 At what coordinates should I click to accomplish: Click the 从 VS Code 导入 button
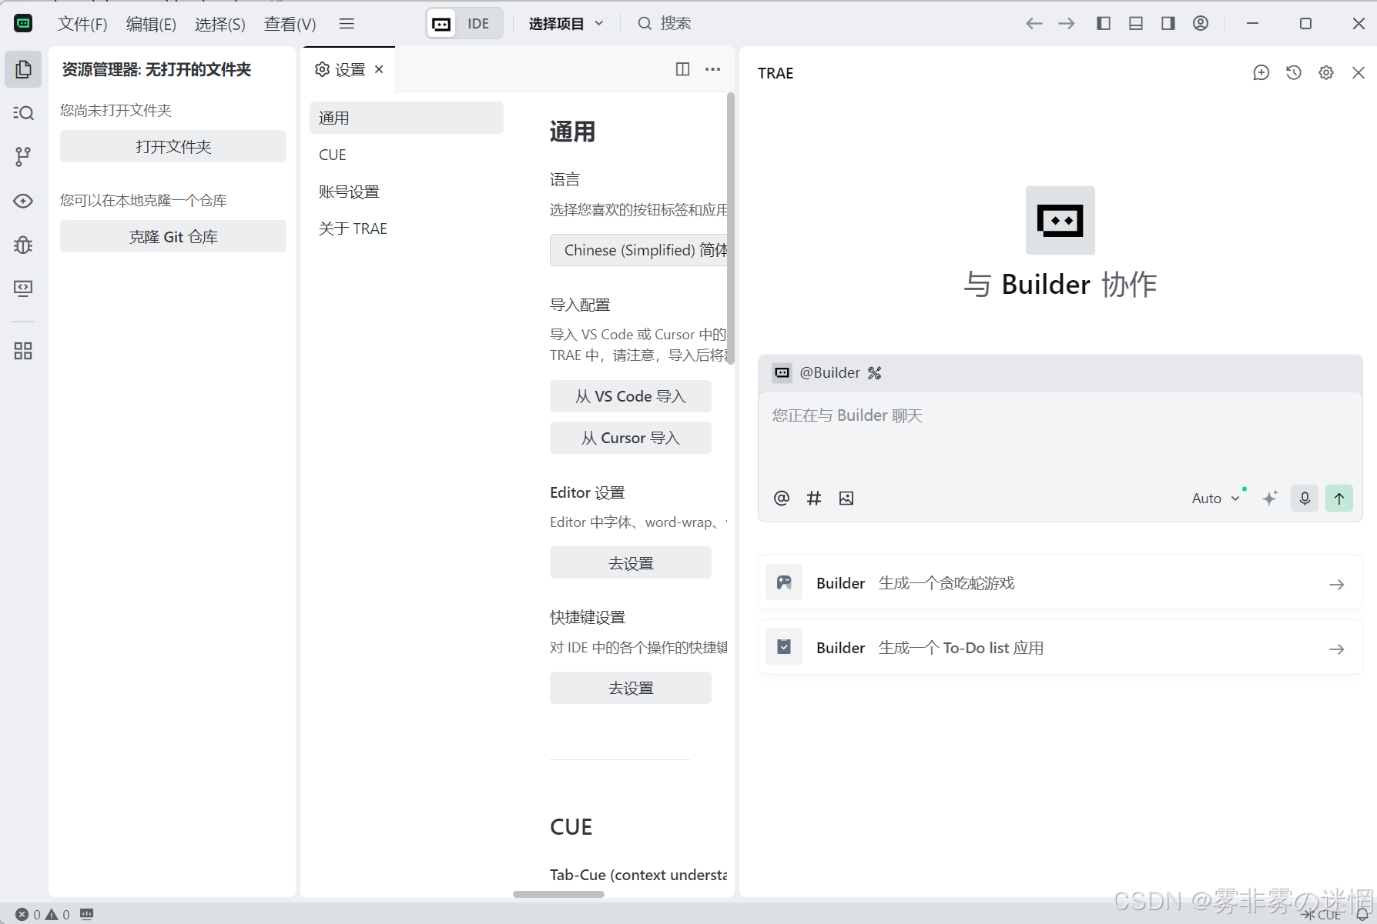click(x=631, y=396)
